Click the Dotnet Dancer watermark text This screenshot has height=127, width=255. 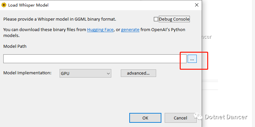point(226,117)
